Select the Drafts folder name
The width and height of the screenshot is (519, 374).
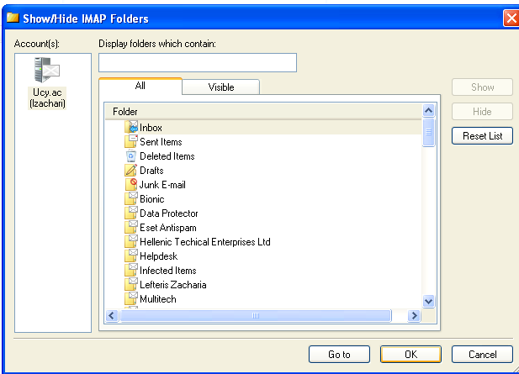coord(151,171)
